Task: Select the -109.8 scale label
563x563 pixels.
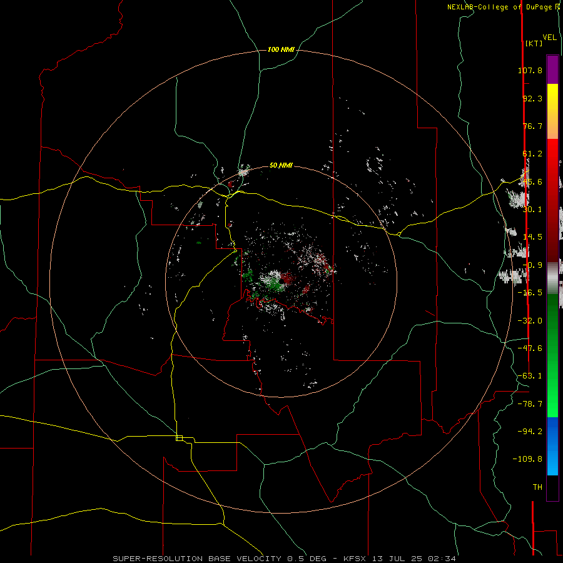Action: point(528,459)
